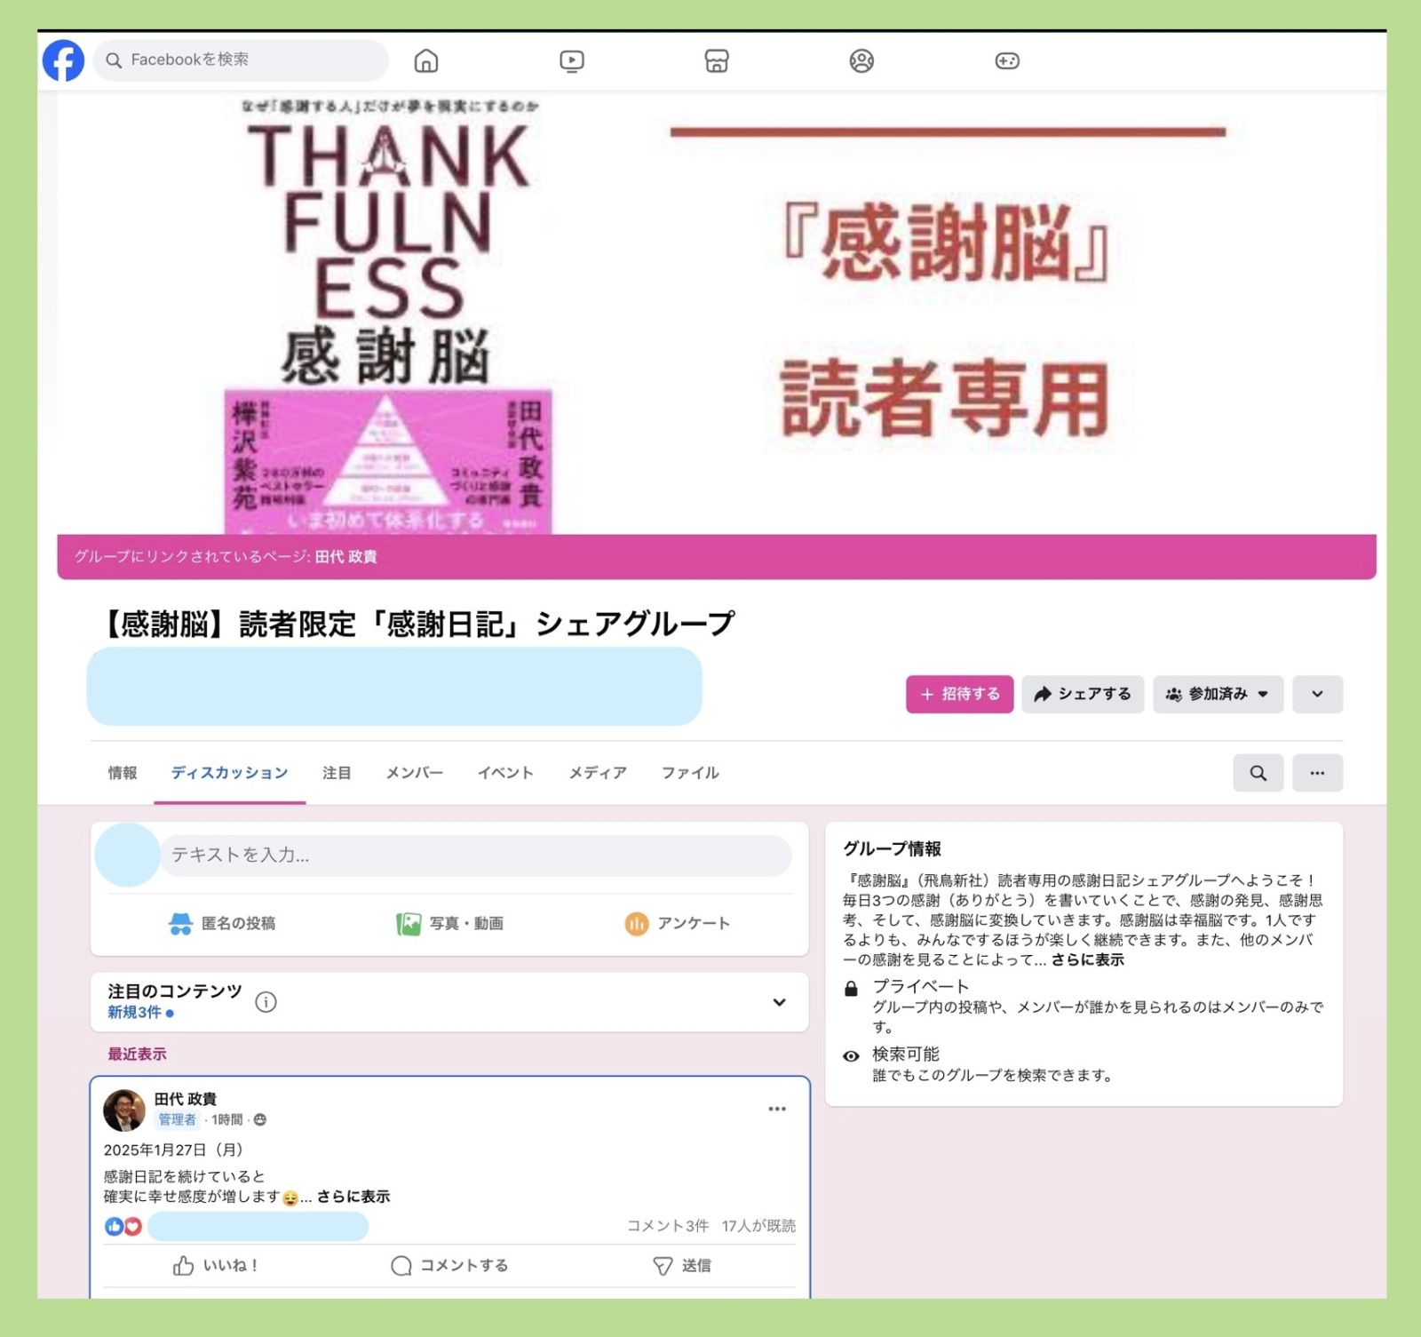1421x1337 pixels.
Task: Create an アンケート poll
Action: (678, 924)
